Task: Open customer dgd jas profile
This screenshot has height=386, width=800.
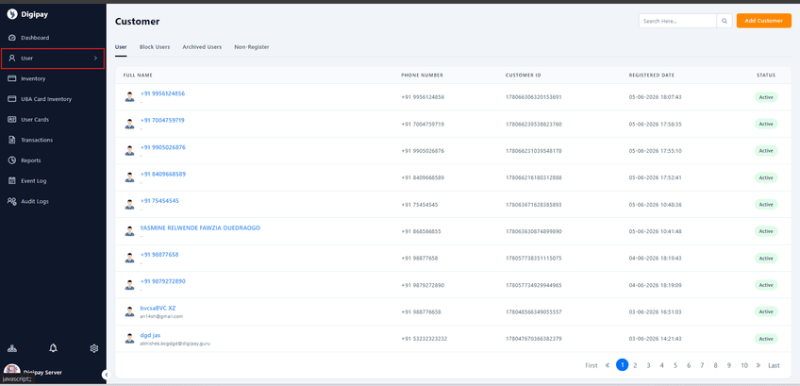Action: click(151, 335)
